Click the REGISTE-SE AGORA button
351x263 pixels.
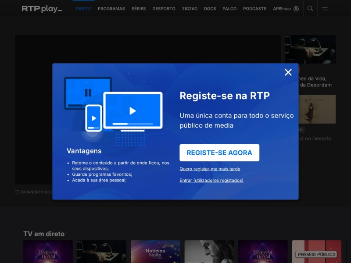pos(219,153)
